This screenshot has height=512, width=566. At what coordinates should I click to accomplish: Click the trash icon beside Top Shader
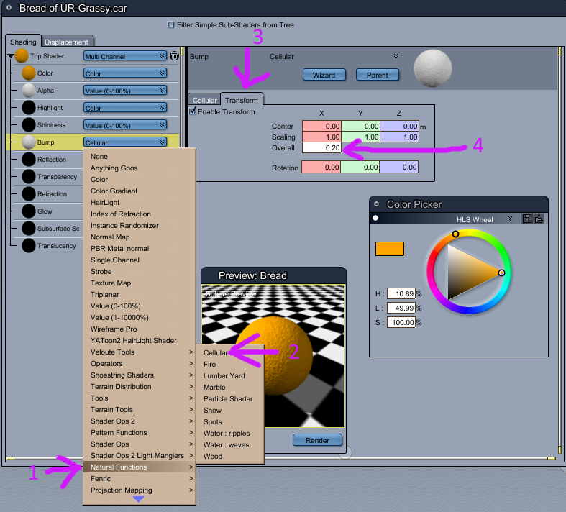pyautogui.click(x=174, y=55)
